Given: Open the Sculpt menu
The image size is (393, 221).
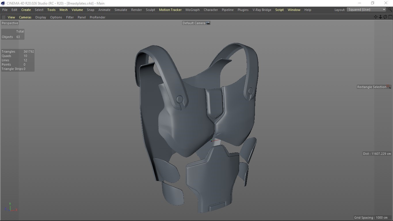Looking at the screenshot, I should (x=150, y=10).
